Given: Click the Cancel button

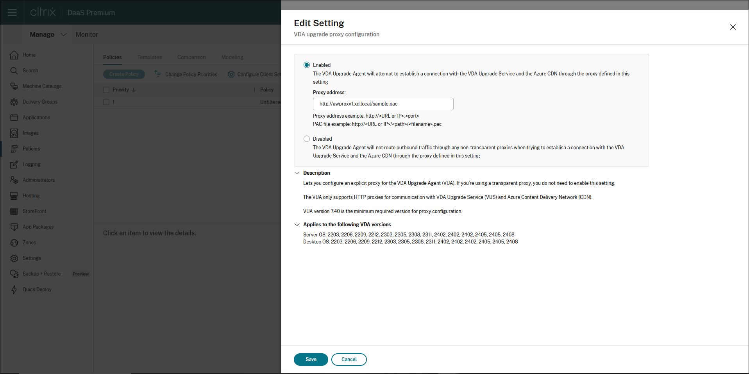Looking at the screenshot, I should click(x=349, y=360).
